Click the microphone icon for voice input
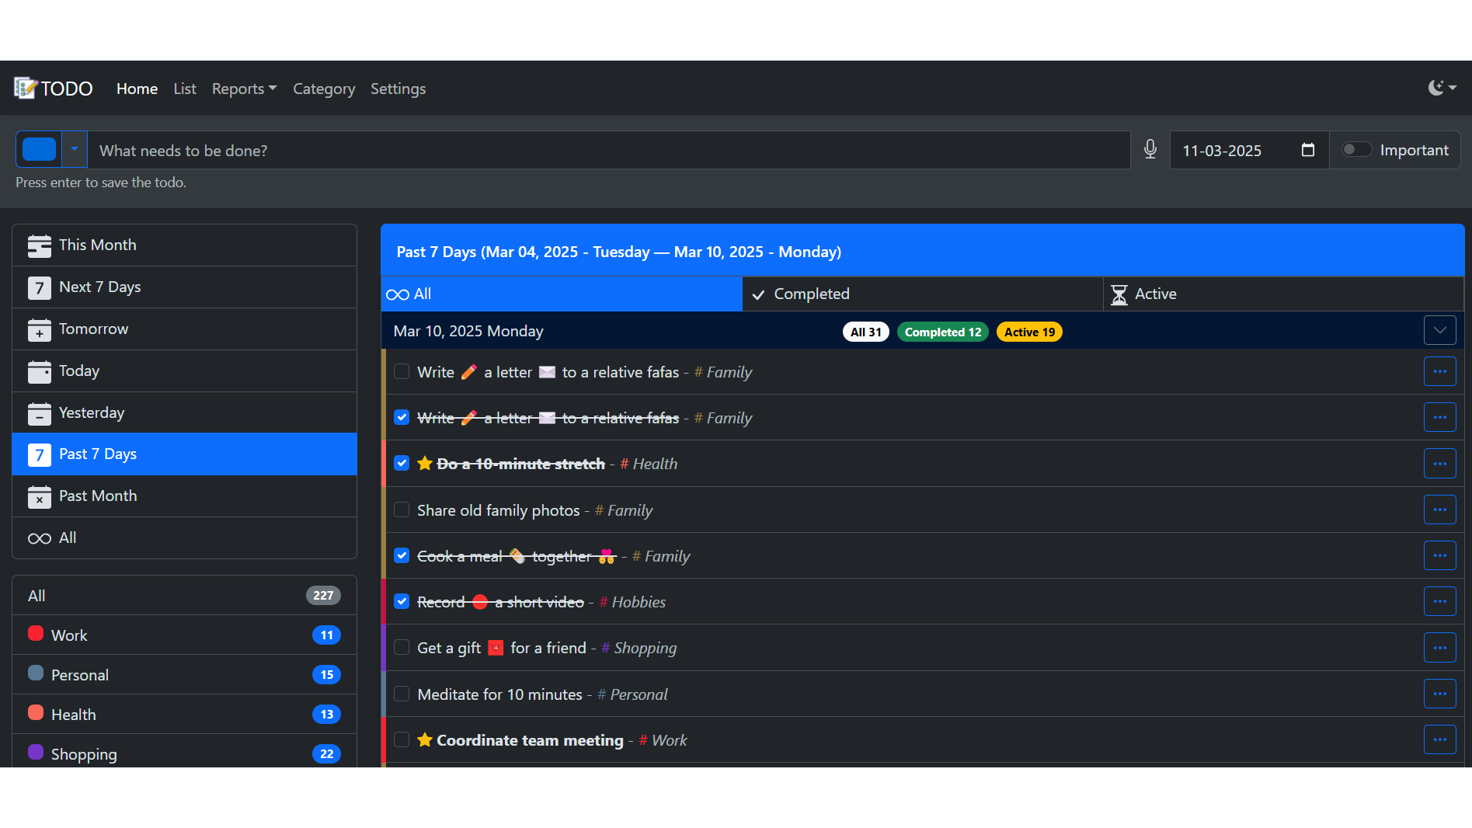This screenshot has width=1472, height=828. (1150, 150)
